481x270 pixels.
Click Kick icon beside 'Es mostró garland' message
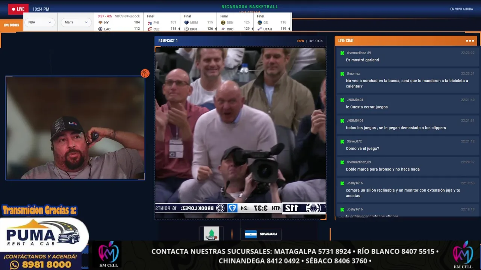click(342, 53)
